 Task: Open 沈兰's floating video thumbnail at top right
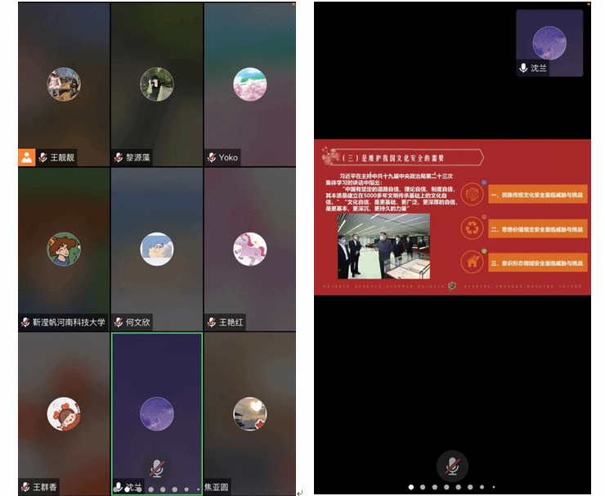[x=549, y=43]
